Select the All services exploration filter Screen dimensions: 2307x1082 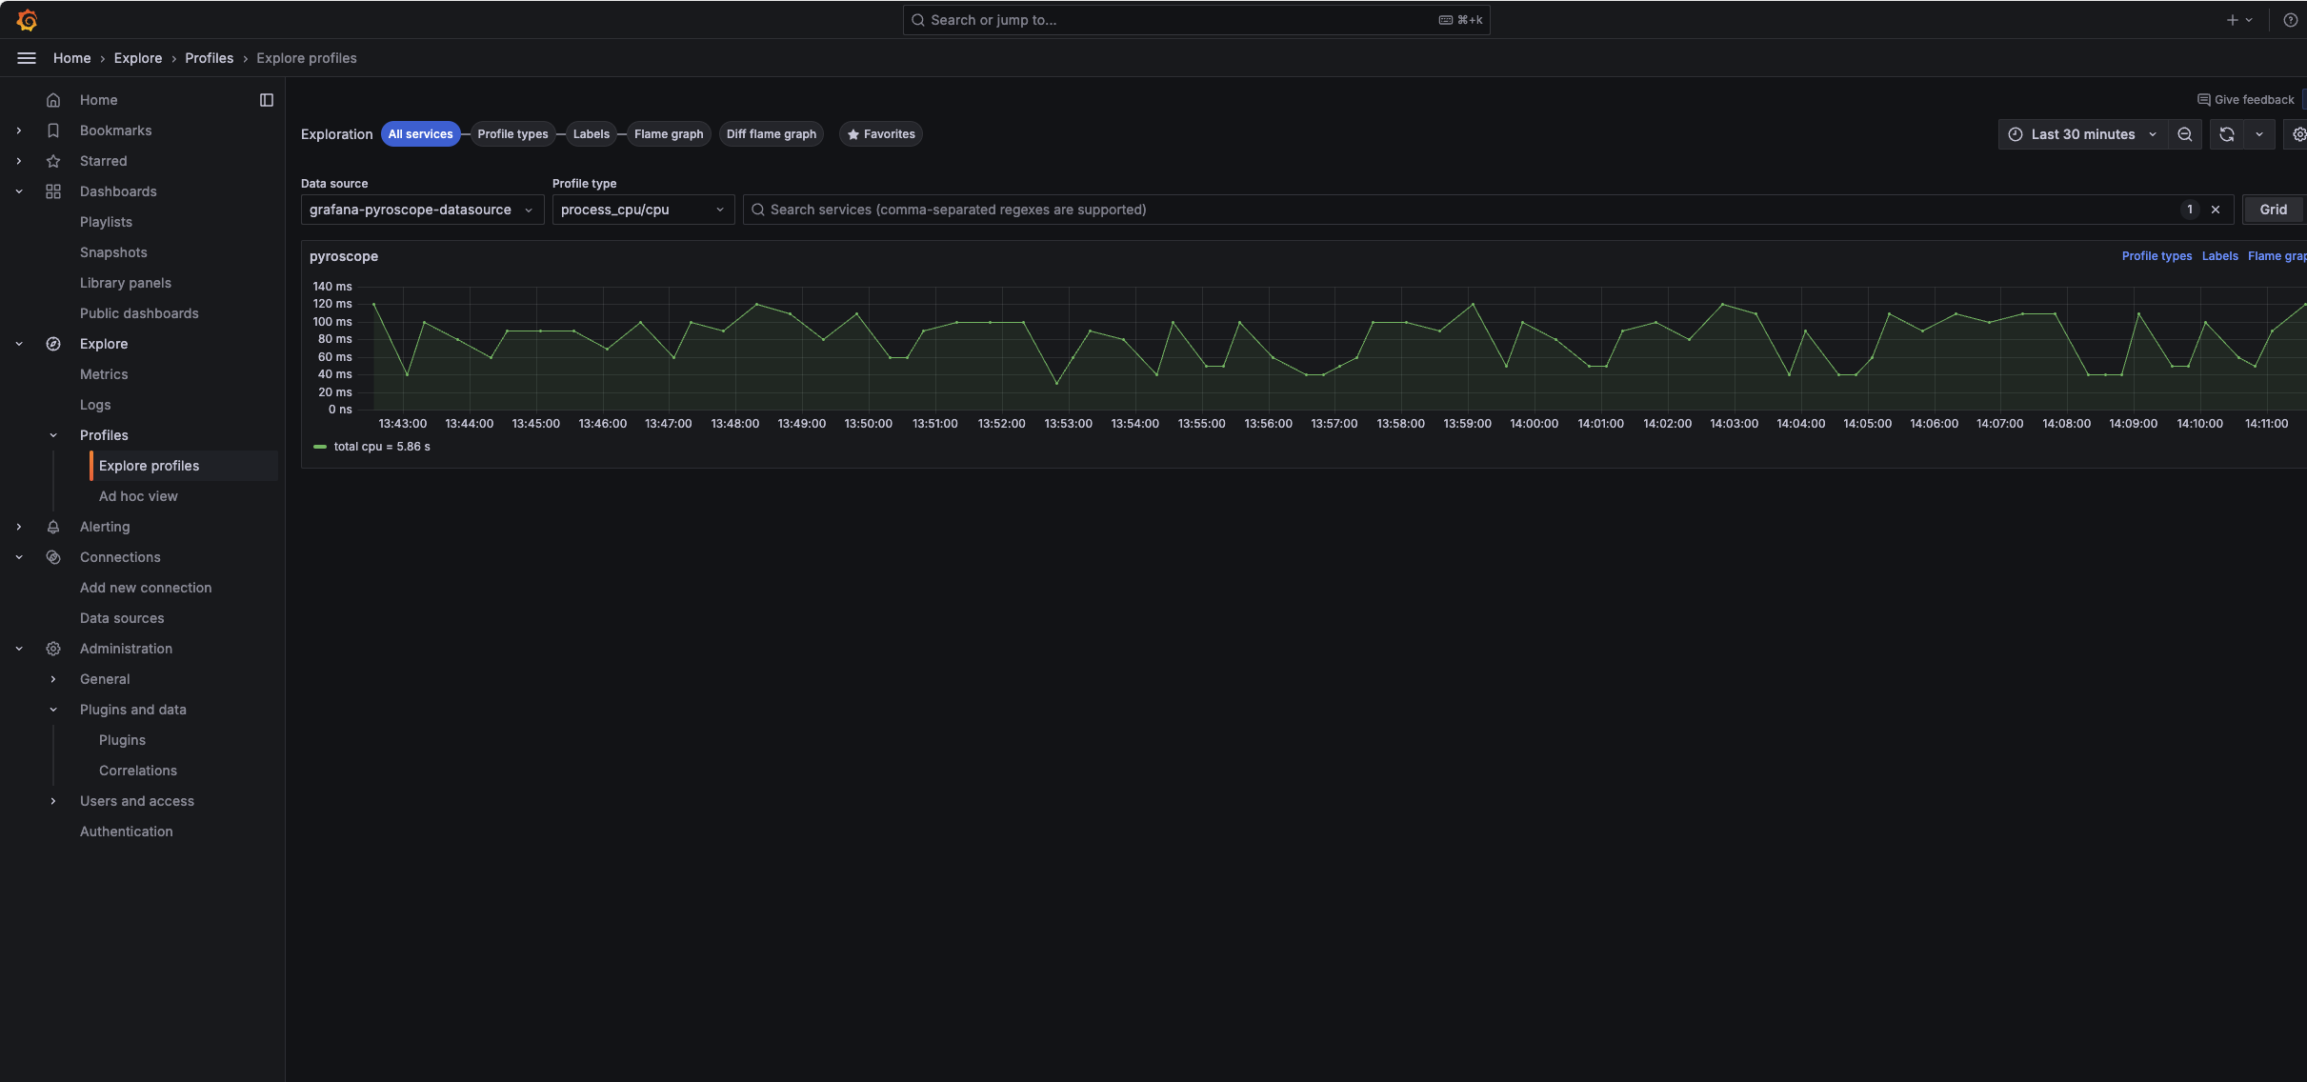419,133
